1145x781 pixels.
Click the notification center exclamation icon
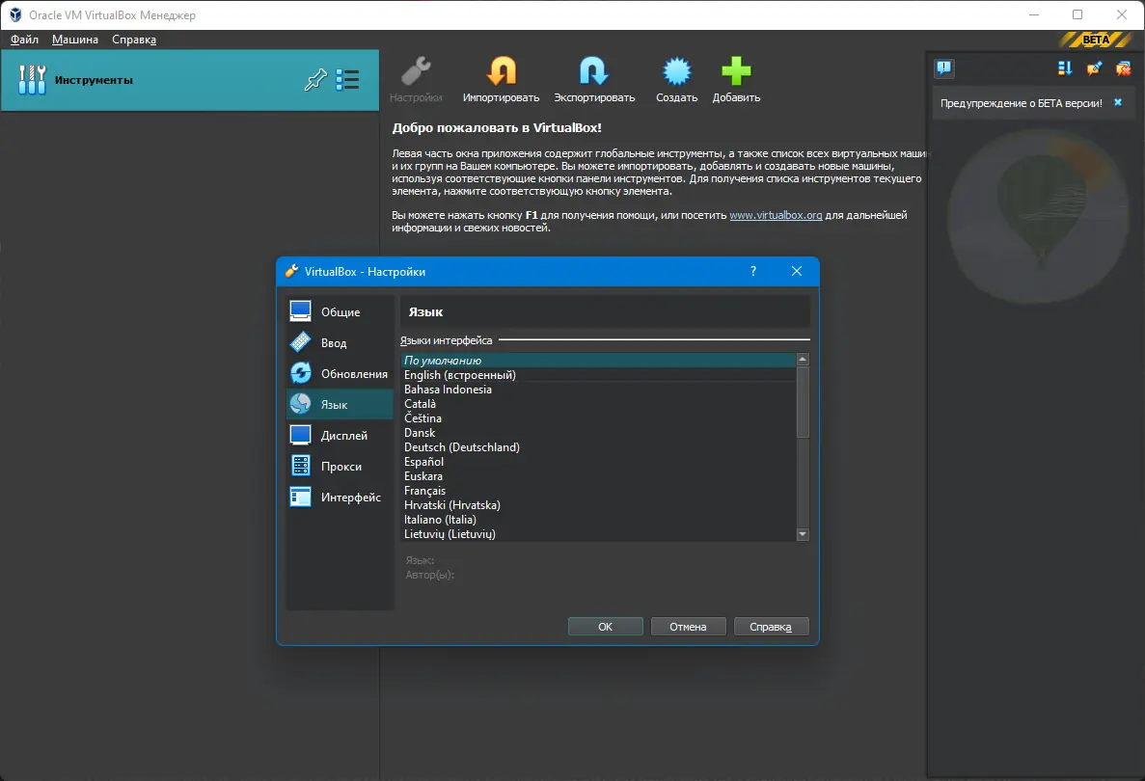(944, 68)
